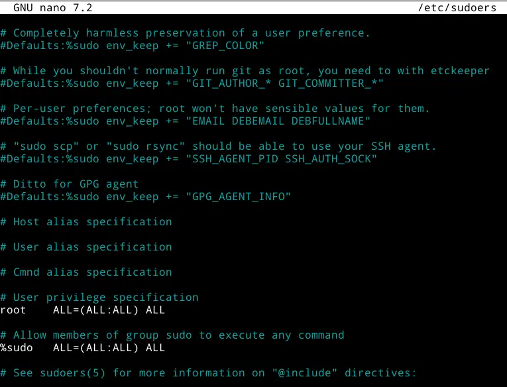Viewport: 507px width, 387px height.
Task: Click the See sudoers(5) @include comment
Action: 208,374
